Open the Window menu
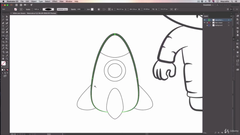This screenshot has width=240, height=135. pos(69,1)
